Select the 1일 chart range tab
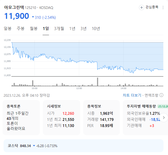This screenshot has height=155, width=168. point(46,29)
